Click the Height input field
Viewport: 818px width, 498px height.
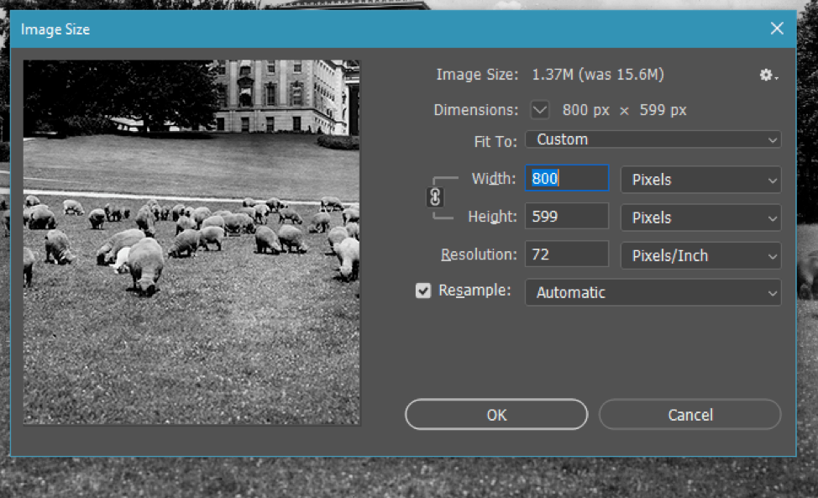tap(567, 217)
